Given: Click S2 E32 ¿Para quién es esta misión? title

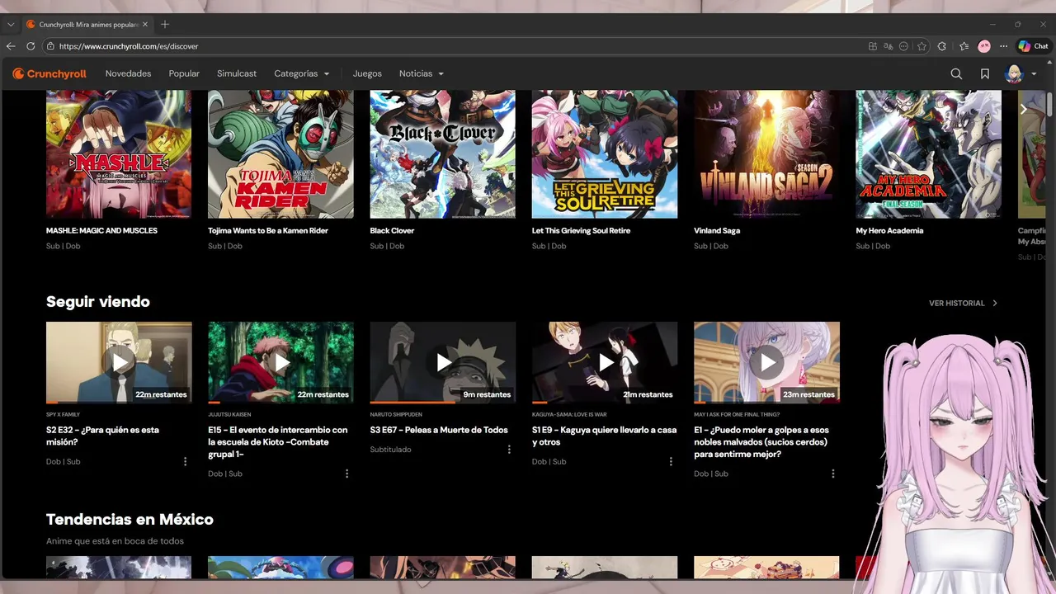Looking at the screenshot, I should 102,436.
